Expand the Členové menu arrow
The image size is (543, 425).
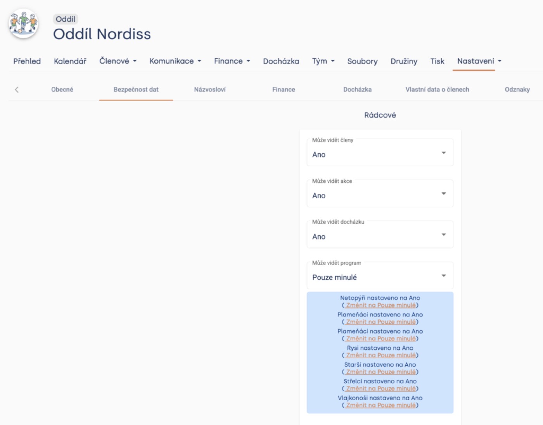135,61
